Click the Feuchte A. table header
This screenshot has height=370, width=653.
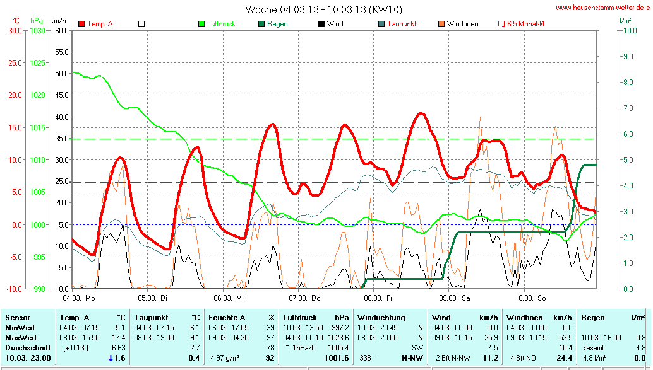pos(228,318)
